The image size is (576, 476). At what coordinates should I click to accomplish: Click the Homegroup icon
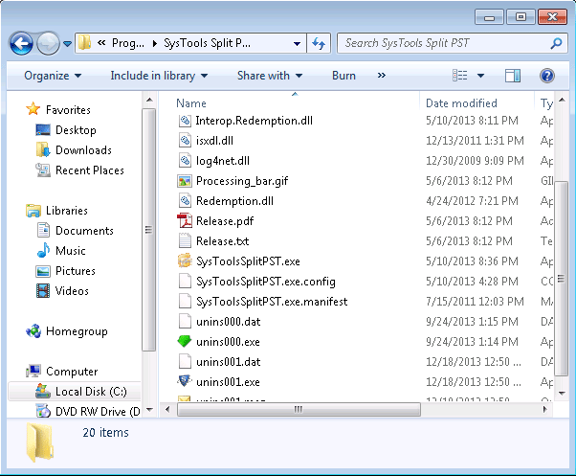(x=33, y=331)
